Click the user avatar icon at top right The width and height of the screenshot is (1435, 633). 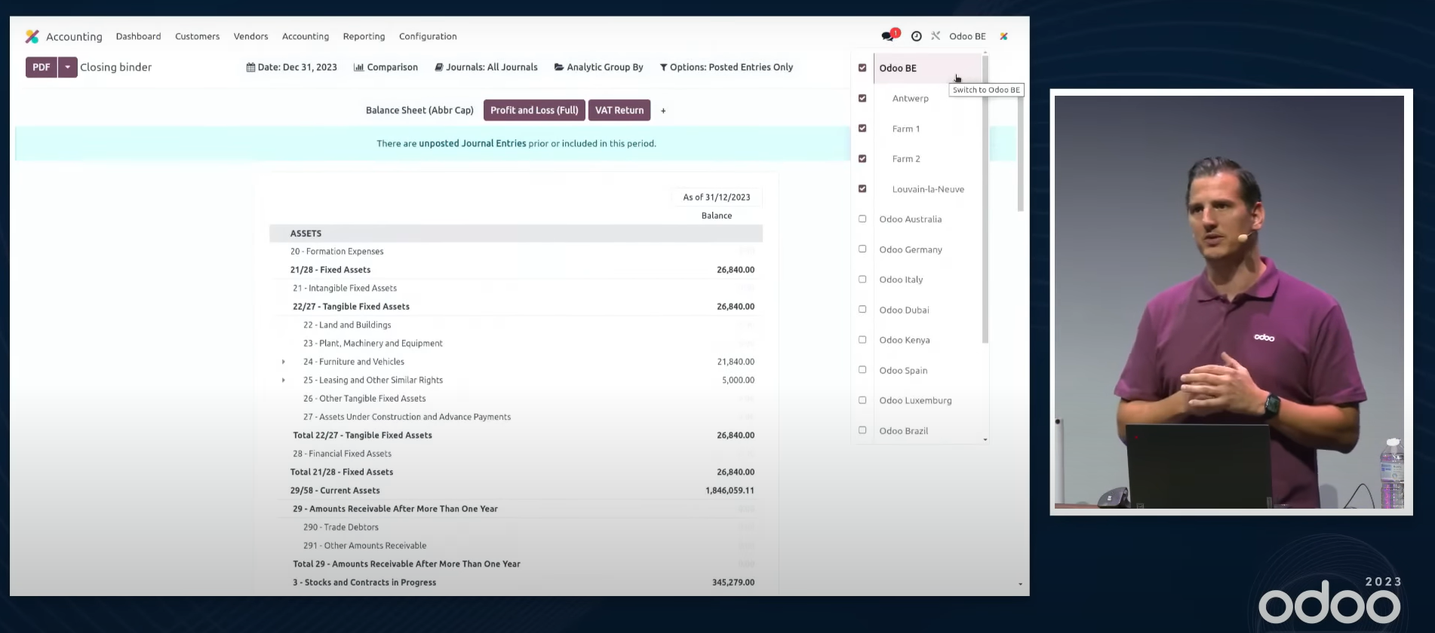click(x=1003, y=36)
